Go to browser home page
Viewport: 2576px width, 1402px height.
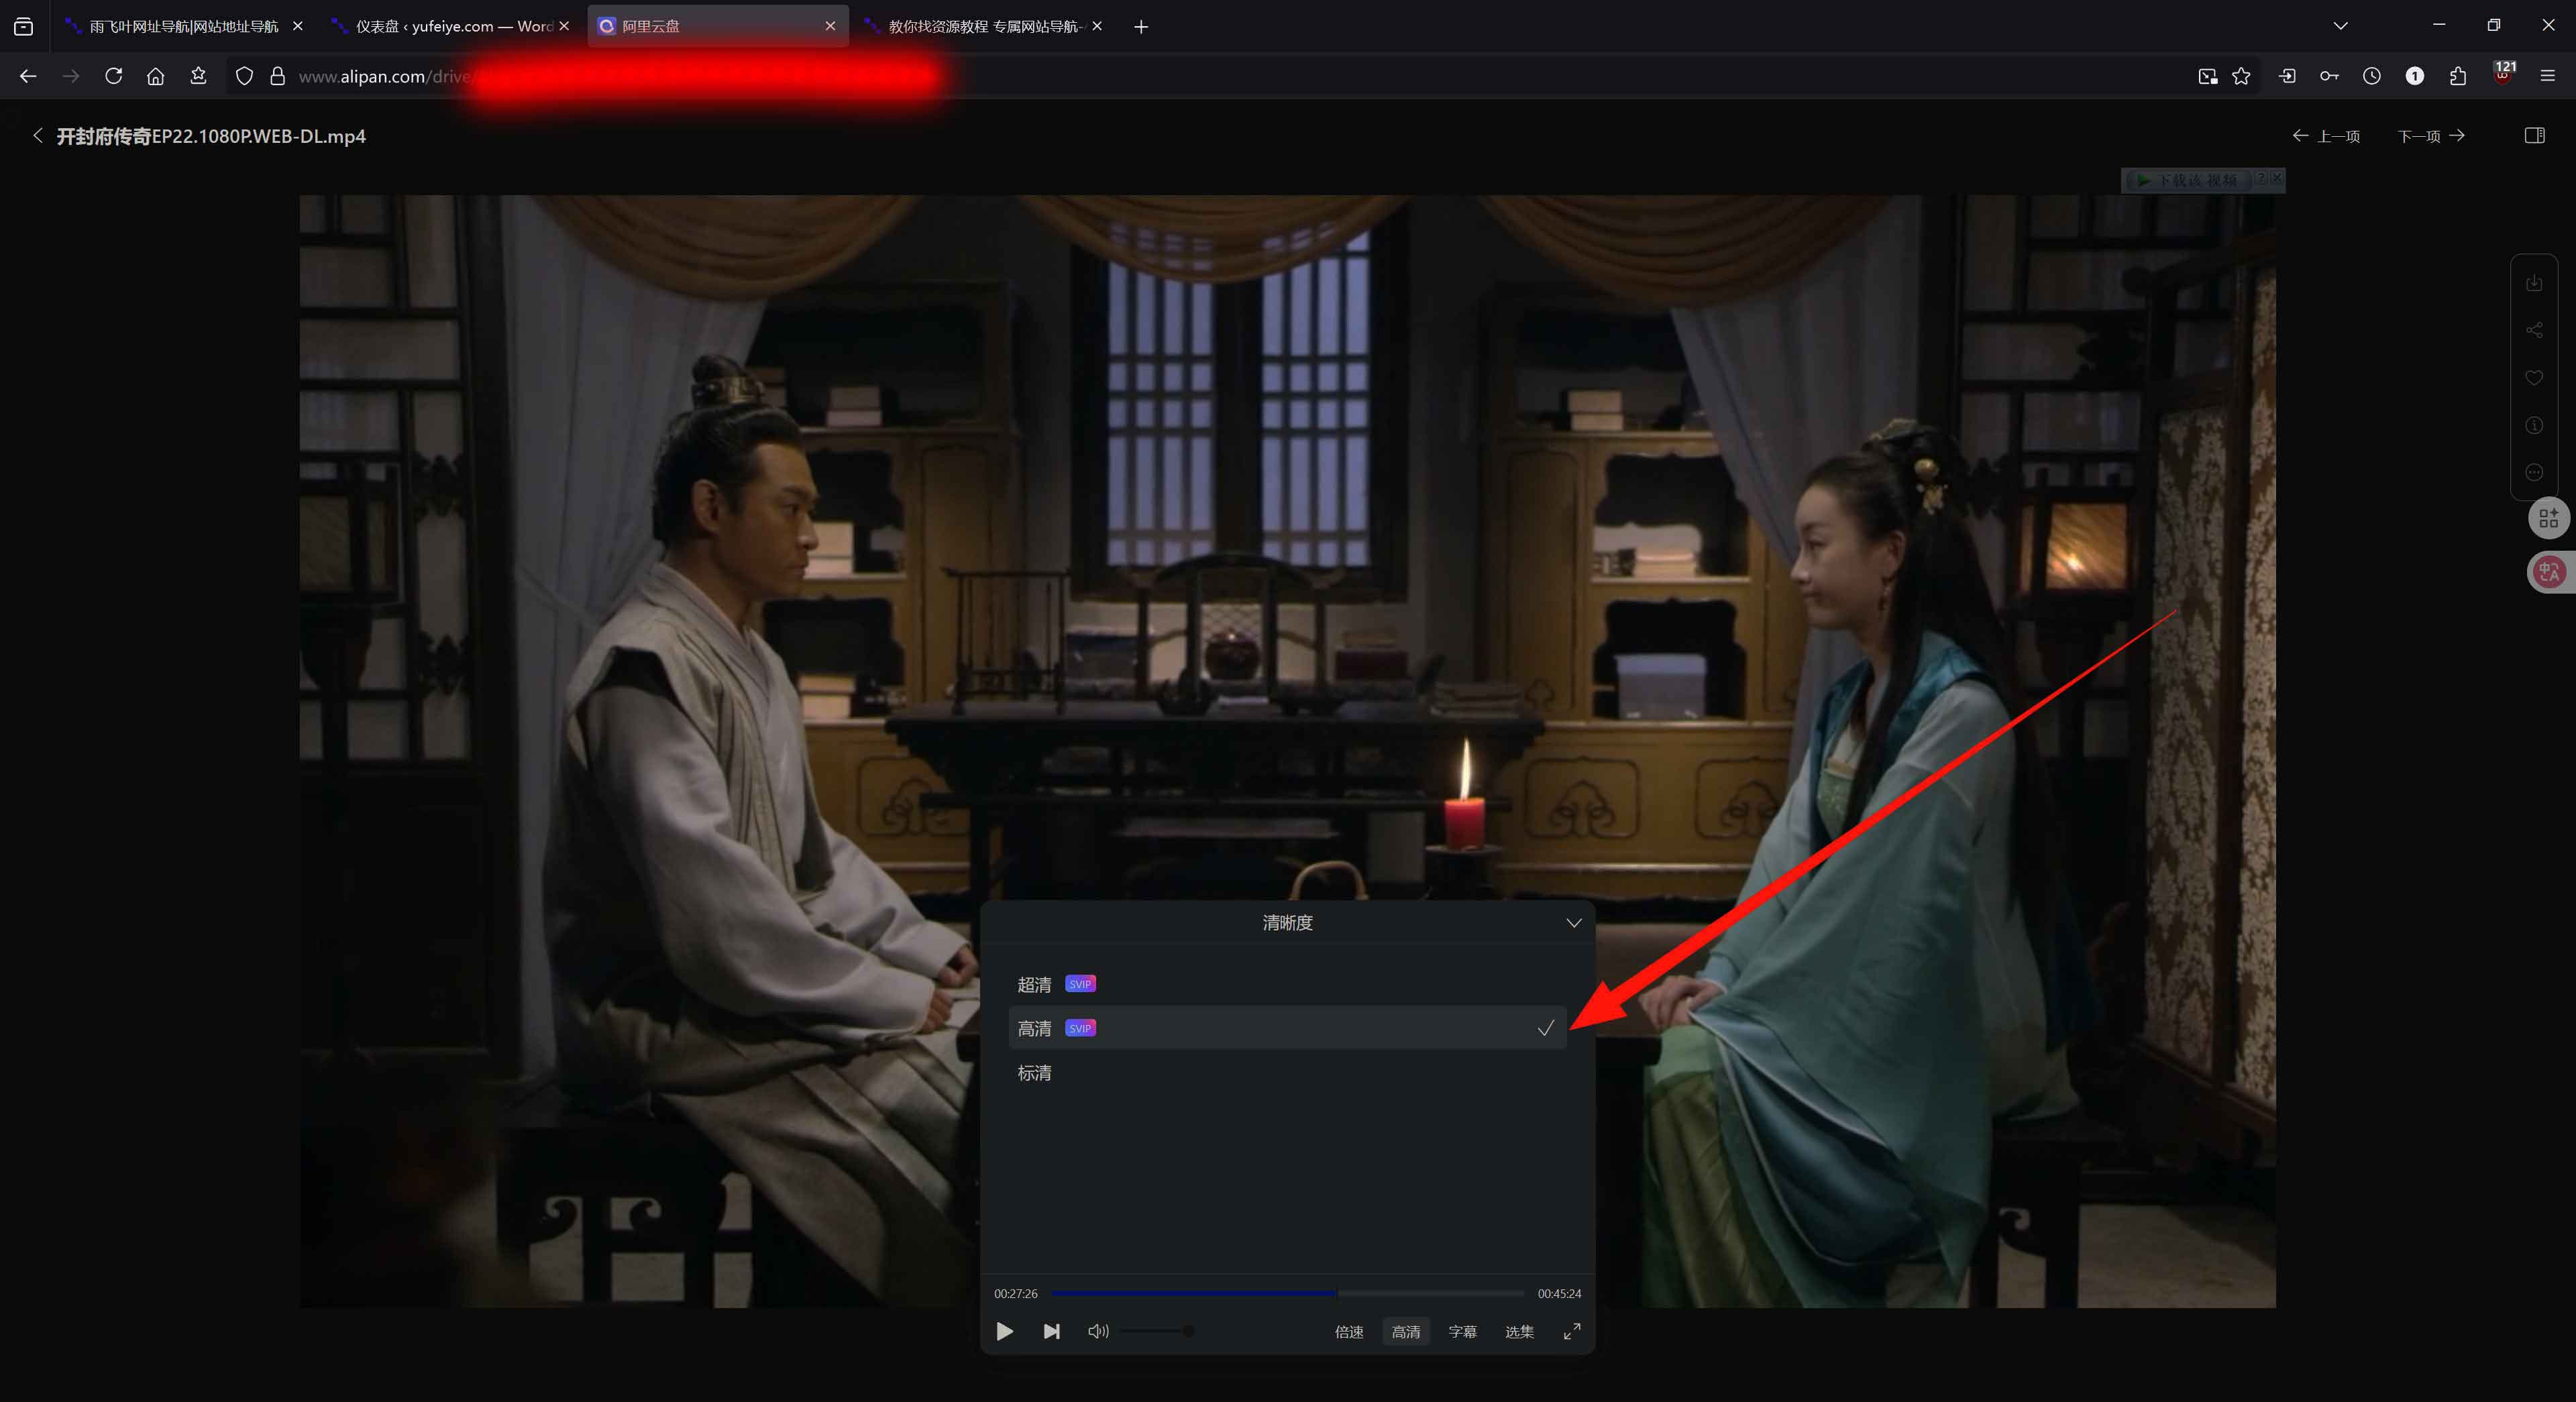(x=155, y=76)
